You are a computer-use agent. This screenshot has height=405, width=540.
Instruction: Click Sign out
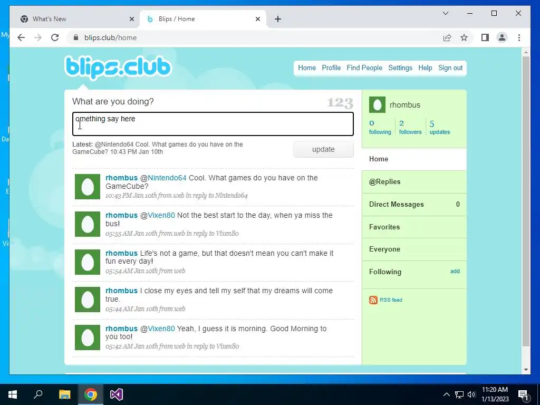[450, 68]
